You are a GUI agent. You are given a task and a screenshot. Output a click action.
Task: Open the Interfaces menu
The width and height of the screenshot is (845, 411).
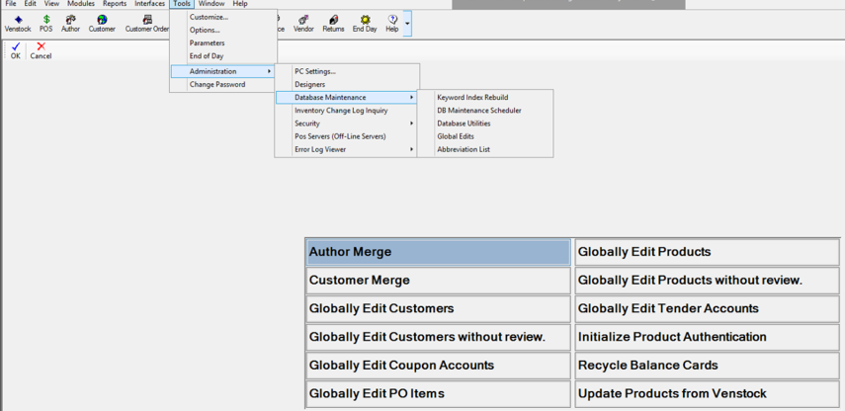point(150,4)
